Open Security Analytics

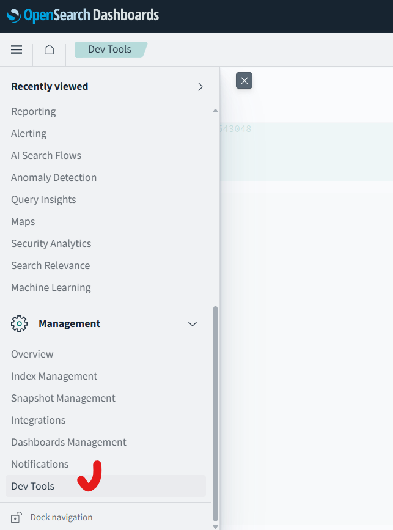tap(51, 243)
